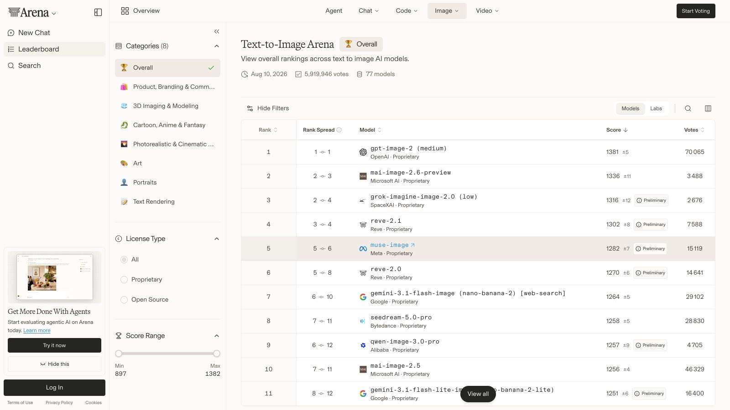Click the Bytedance logo beside seedream-5.0-pro
This screenshot has height=410, width=730.
pyautogui.click(x=363, y=321)
